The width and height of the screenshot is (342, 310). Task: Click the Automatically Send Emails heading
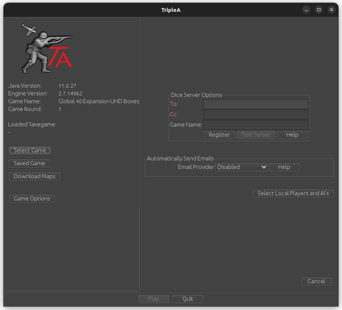tap(180, 159)
